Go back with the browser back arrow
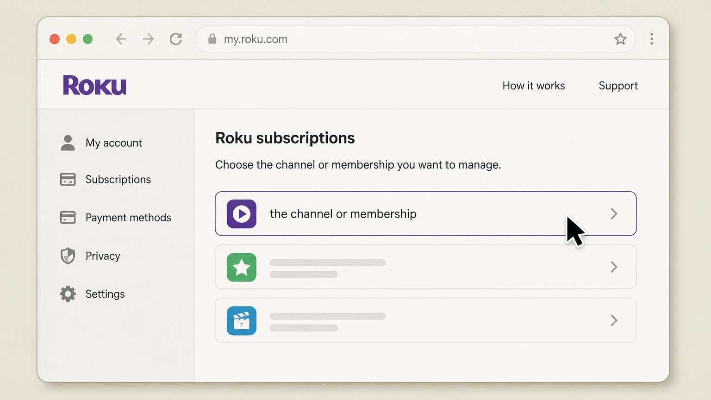 tap(121, 39)
